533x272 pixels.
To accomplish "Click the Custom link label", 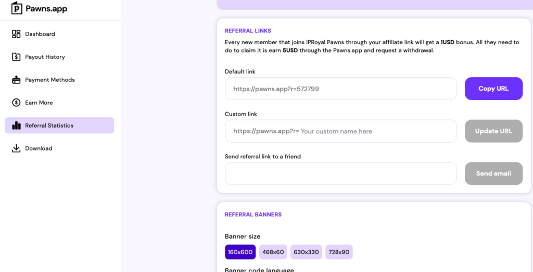I will (x=241, y=114).
